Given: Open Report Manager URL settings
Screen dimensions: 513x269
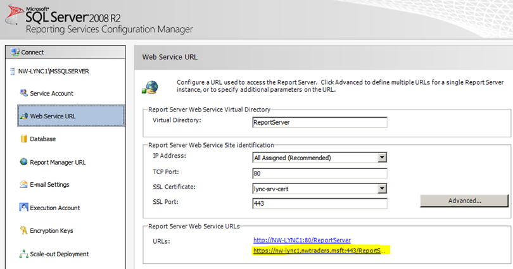Looking at the screenshot, I should [58, 162].
